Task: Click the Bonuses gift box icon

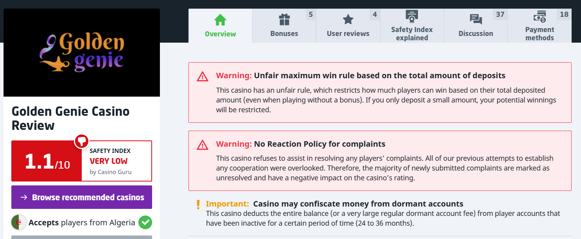Action: click(x=284, y=20)
